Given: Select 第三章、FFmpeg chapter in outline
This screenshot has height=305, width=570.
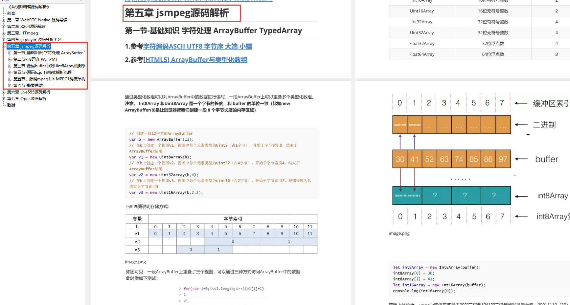Looking at the screenshot, I should [23, 33].
